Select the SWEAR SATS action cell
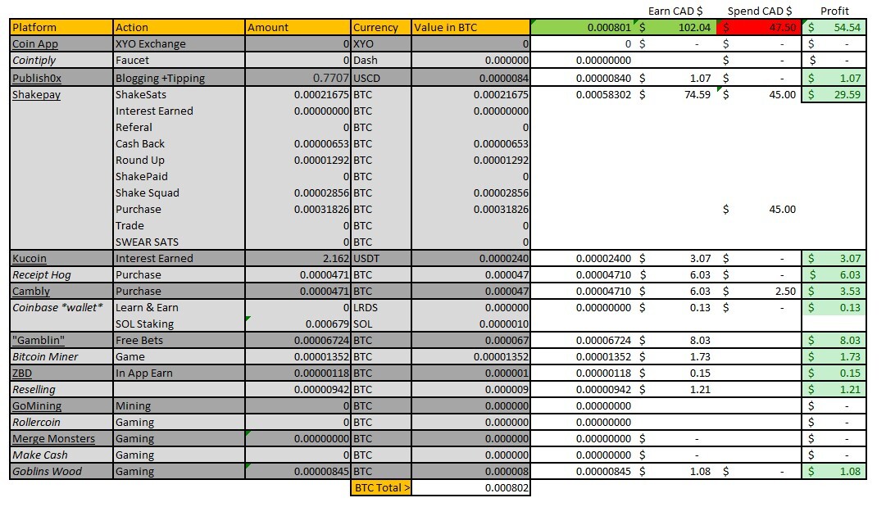This screenshot has width=886, height=507. (x=179, y=242)
